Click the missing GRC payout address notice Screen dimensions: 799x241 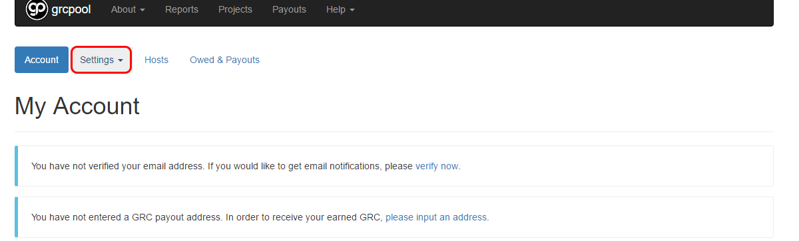click(260, 217)
